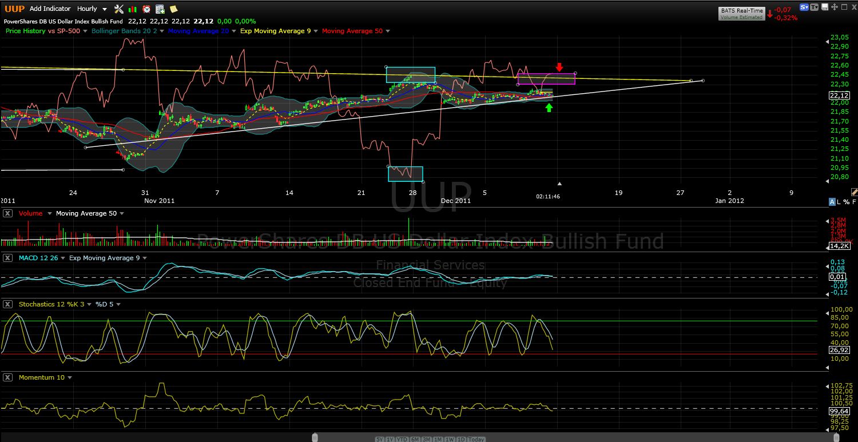Expand Stochastics 12 %K 3 dropdown
Screen dimensions: 858x442
click(89, 304)
